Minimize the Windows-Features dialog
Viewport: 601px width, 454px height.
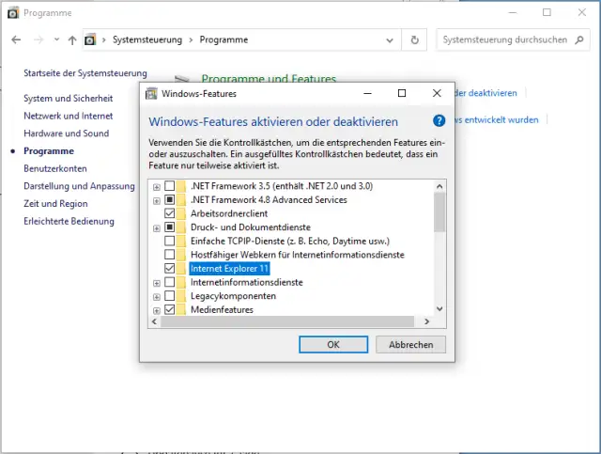367,93
